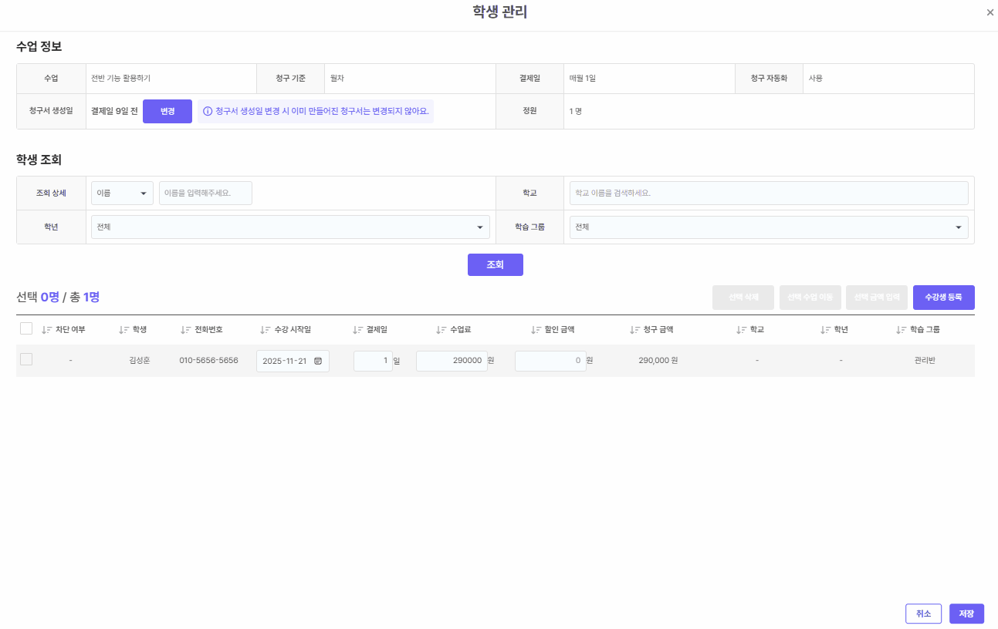Click the phone number 010-5656-5656

[x=208, y=360]
